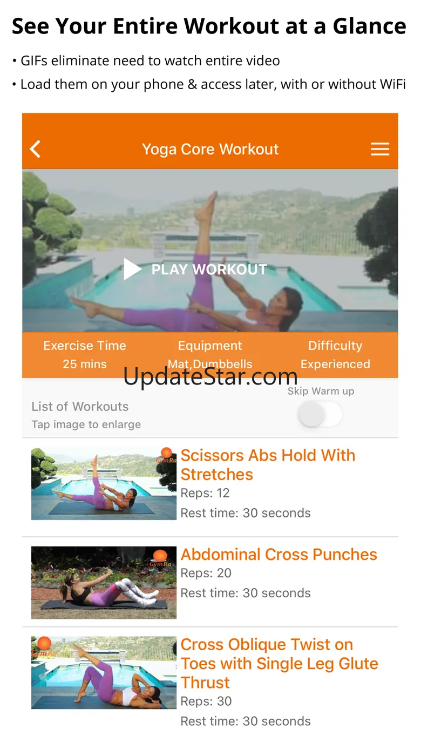
Task: Enlarge the Scissors Abs Hold thumbnail
Action: click(104, 483)
